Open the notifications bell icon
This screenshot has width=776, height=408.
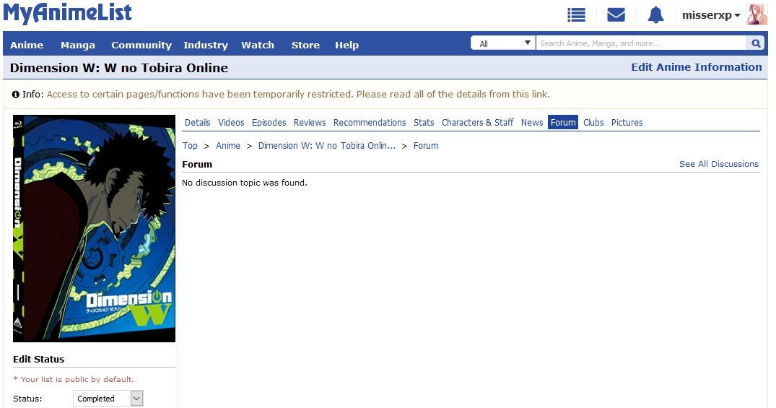655,15
